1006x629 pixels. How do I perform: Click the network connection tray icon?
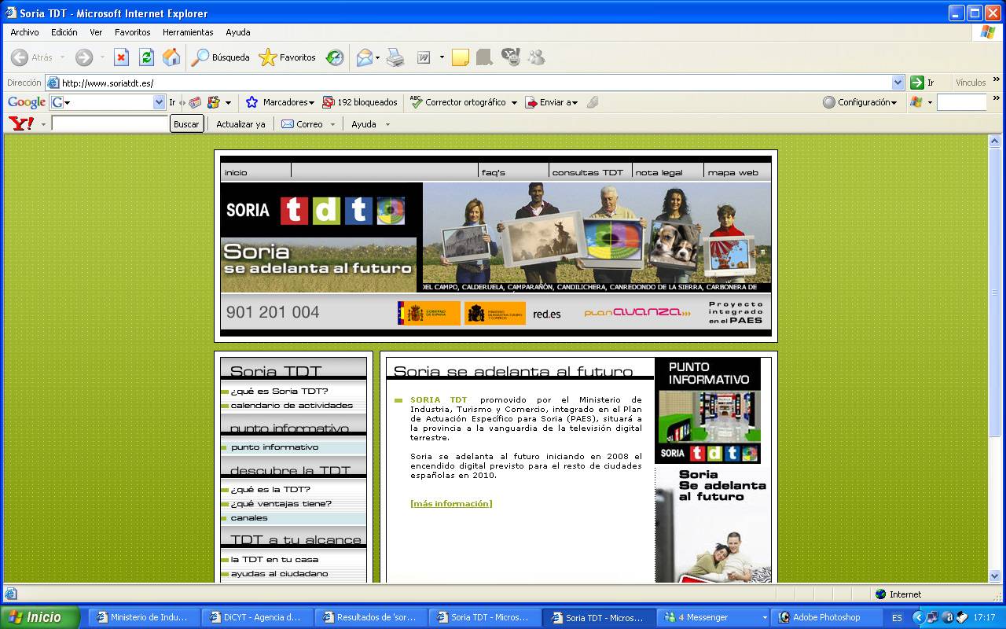point(932,617)
